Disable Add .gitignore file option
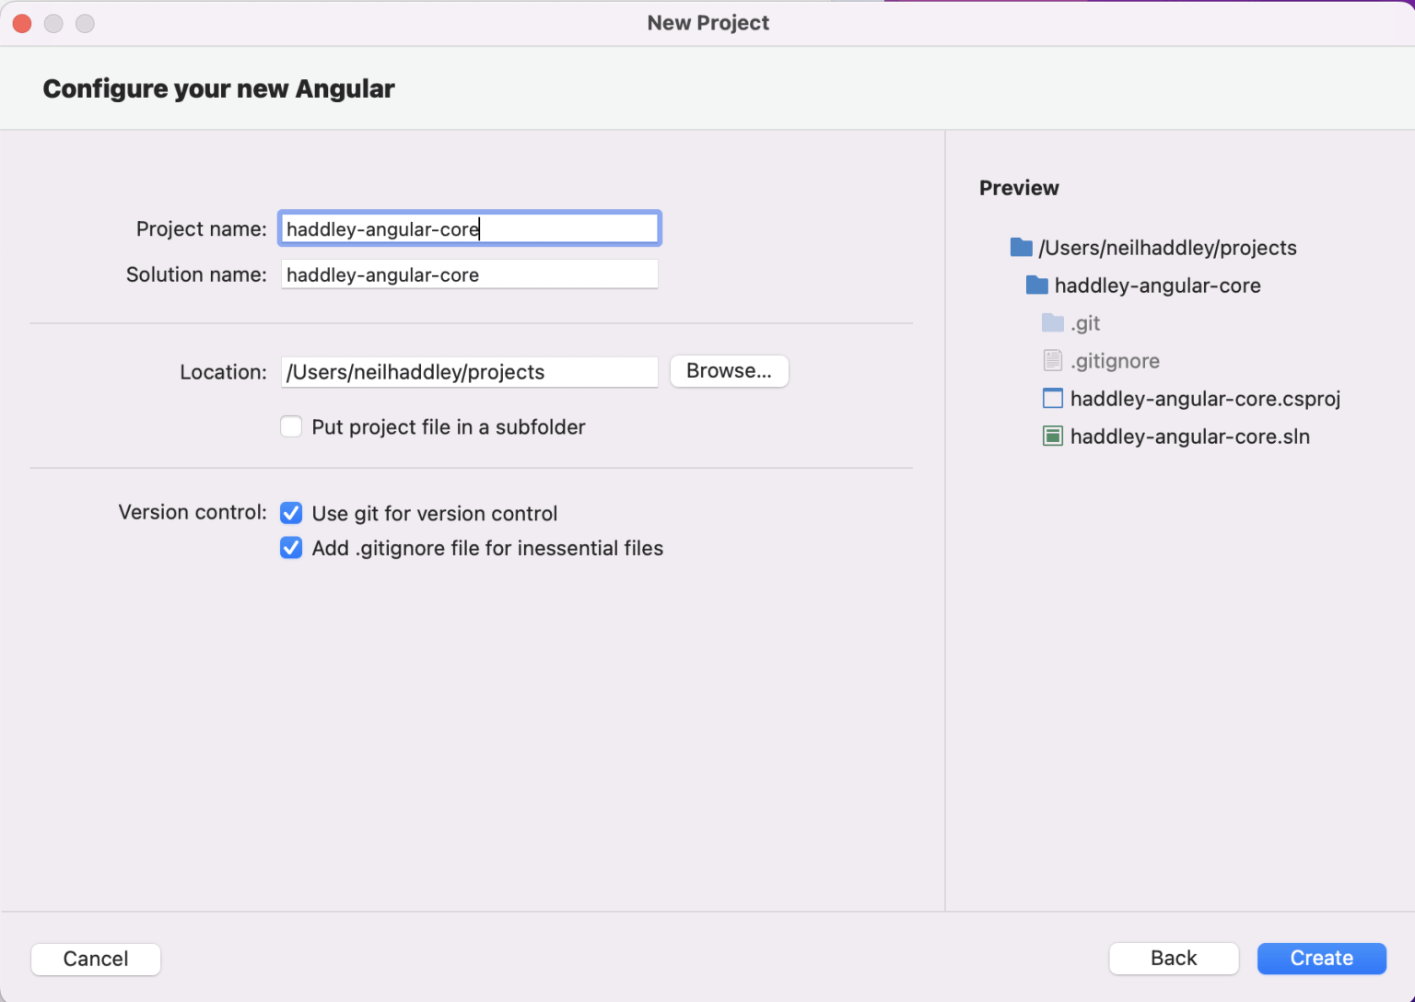This screenshot has height=1002, width=1415. pos(291,548)
